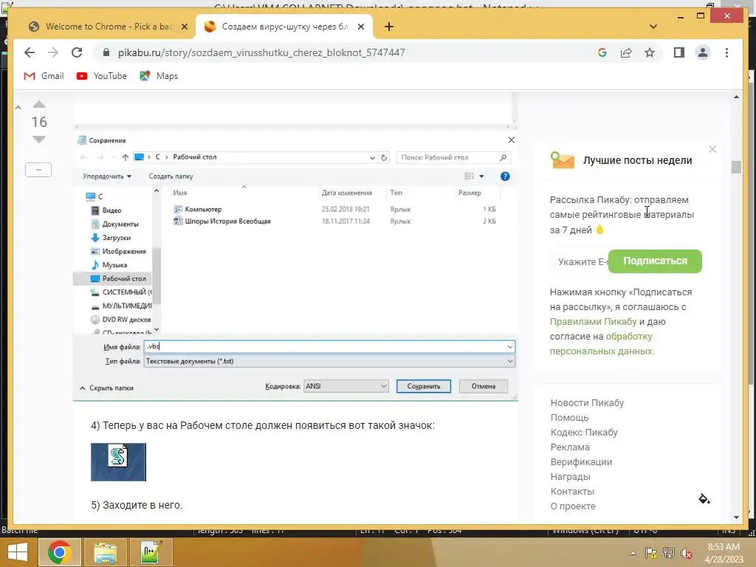This screenshot has height=567, width=756.
Task: Open the tab search chevron
Action: click(653, 27)
